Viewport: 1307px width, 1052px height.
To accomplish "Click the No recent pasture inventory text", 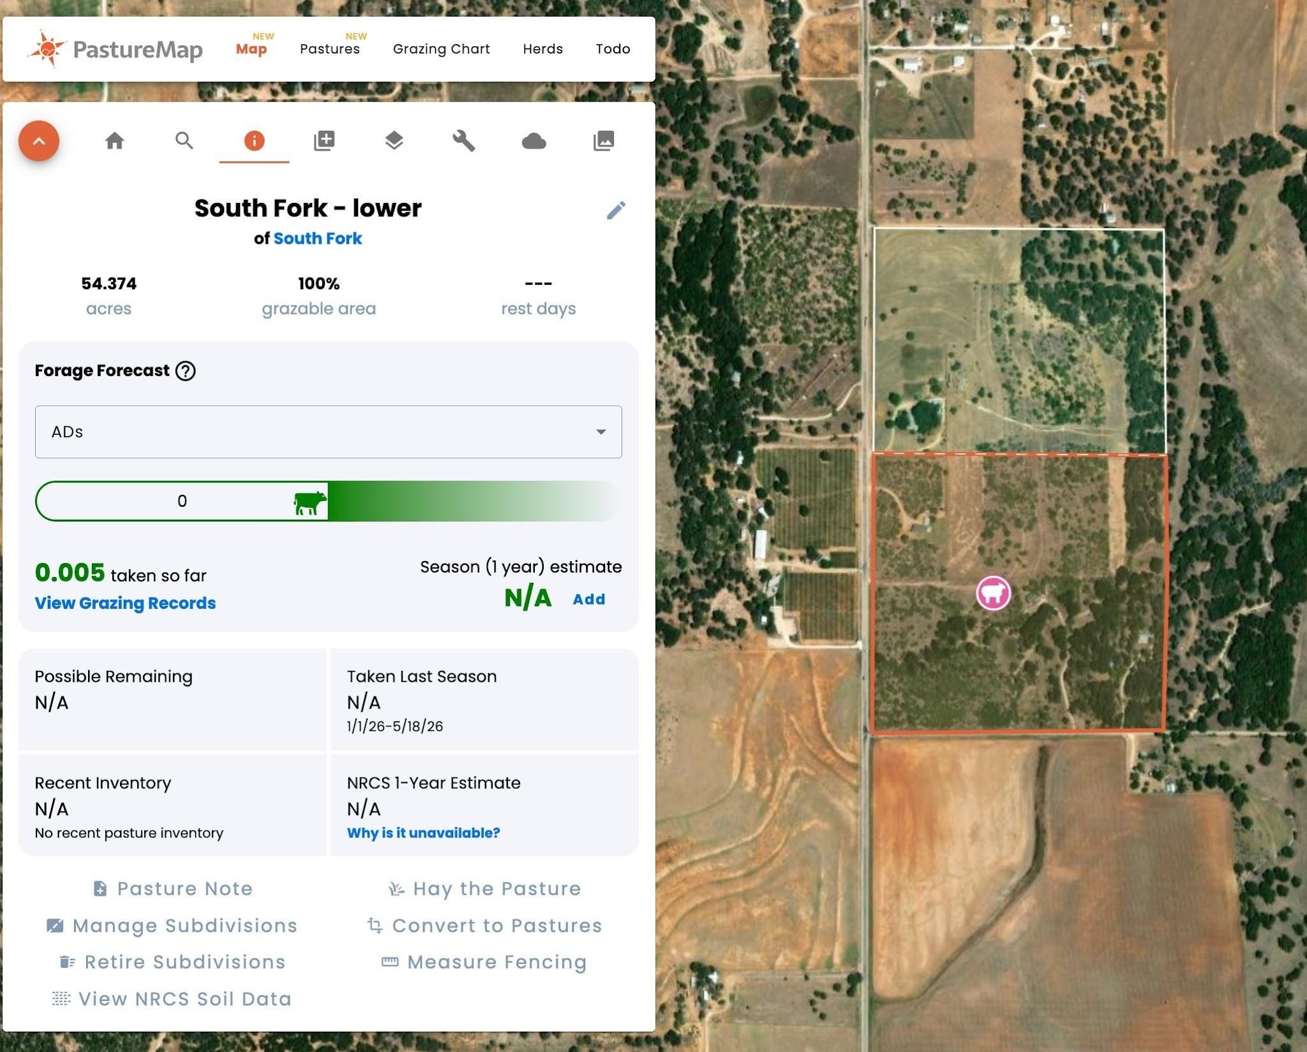I will point(129,833).
